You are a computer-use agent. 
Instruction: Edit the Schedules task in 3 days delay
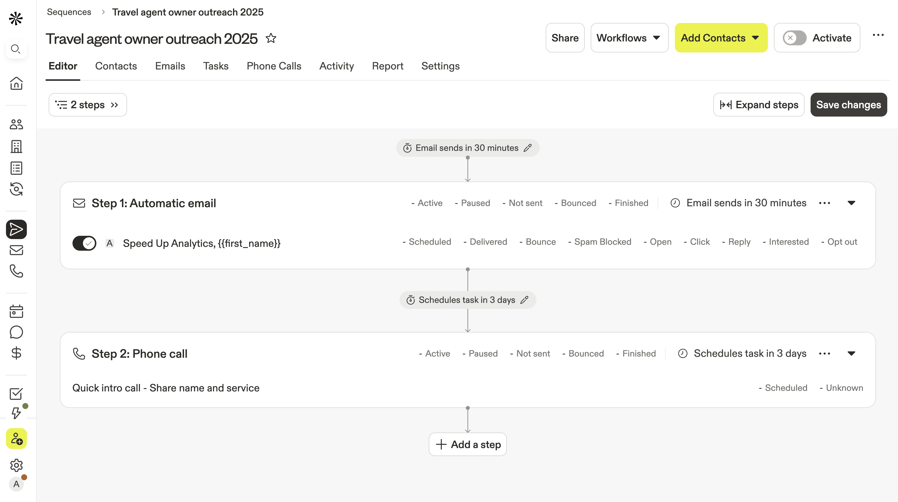[x=525, y=300]
